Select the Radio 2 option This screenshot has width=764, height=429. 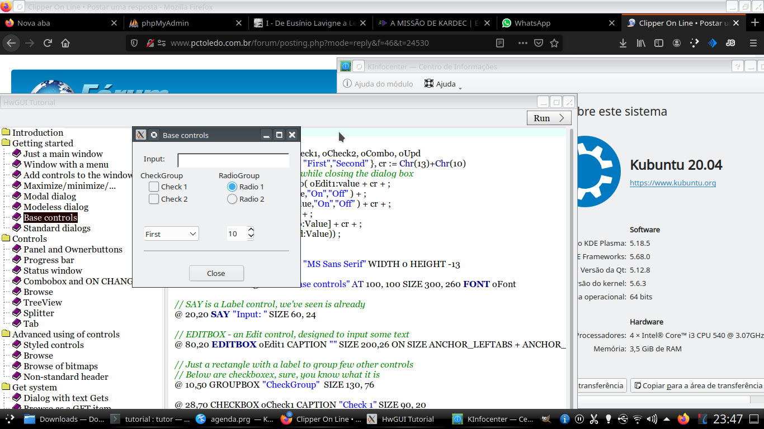232,199
